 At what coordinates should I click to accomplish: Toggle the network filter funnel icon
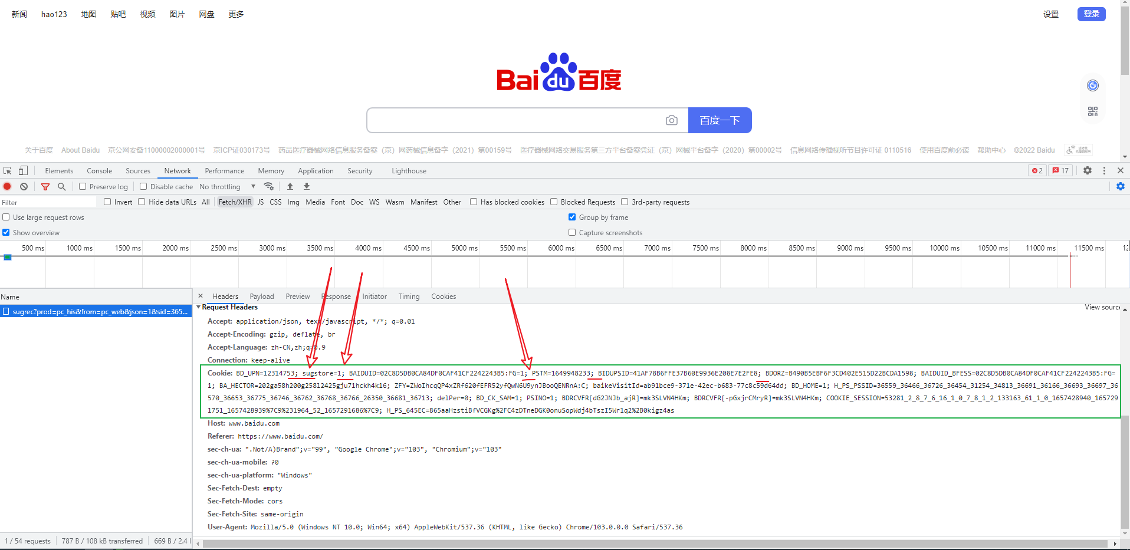(45, 186)
